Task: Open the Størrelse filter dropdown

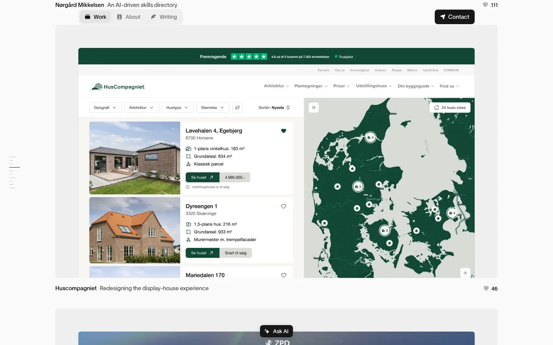Action: tap(213, 108)
